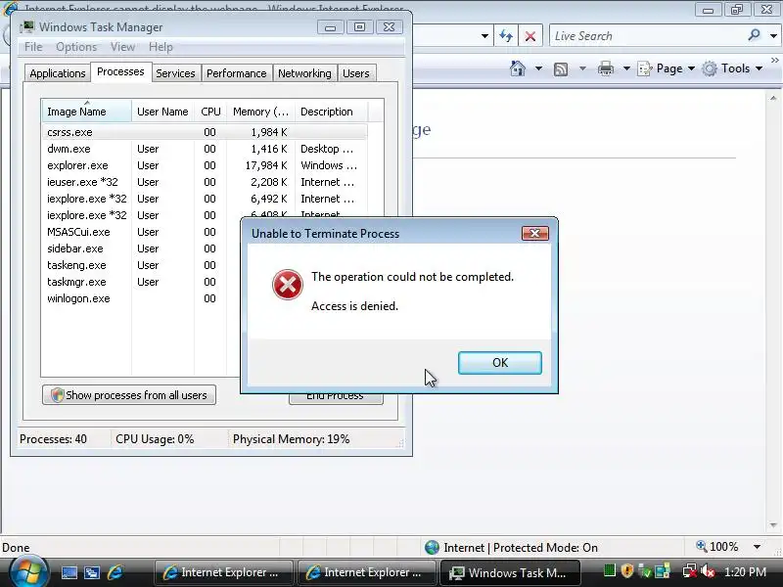Expand the Home button dropdown arrow
Screen dimensions: 783x587
point(538,68)
